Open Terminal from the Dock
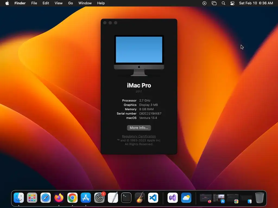The width and height of the screenshot is (278, 208). [126, 197]
